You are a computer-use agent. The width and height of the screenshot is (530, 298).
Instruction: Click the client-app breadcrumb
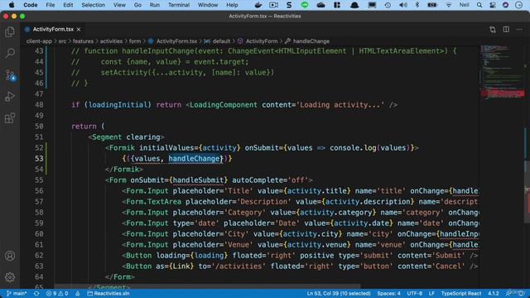point(39,41)
